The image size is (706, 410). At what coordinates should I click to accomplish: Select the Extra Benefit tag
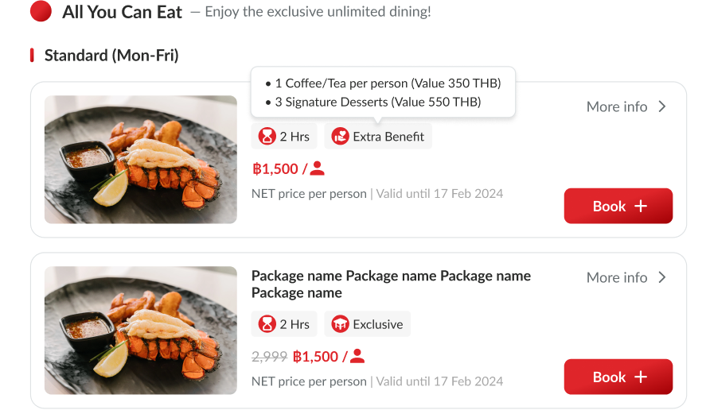pyautogui.click(x=378, y=137)
